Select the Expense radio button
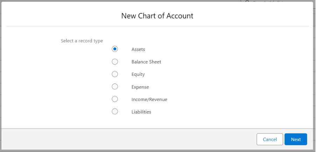 pyautogui.click(x=115, y=87)
